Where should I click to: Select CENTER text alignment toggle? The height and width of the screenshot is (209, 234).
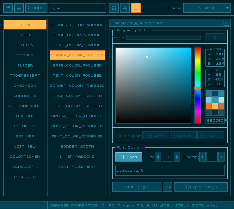[183, 136]
